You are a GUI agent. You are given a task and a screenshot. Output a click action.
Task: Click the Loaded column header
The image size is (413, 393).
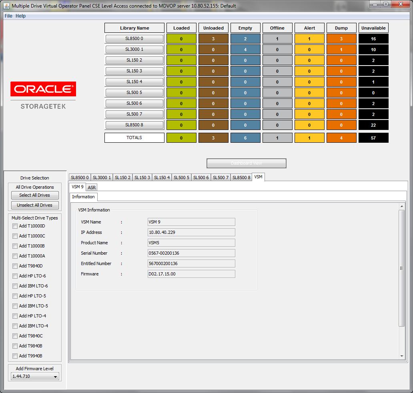pyautogui.click(x=181, y=28)
